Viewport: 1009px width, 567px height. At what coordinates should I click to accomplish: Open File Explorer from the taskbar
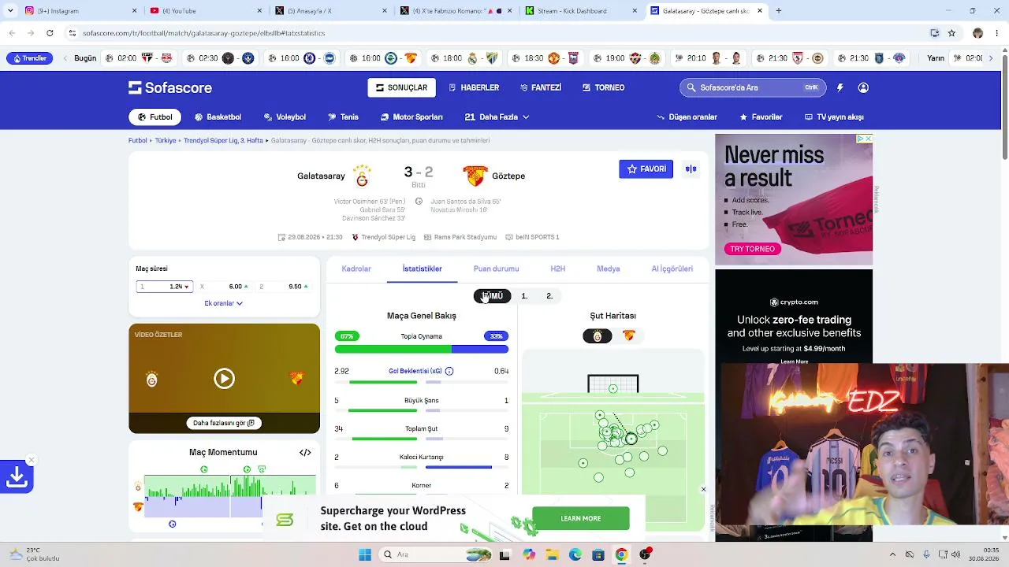point(552,554)
